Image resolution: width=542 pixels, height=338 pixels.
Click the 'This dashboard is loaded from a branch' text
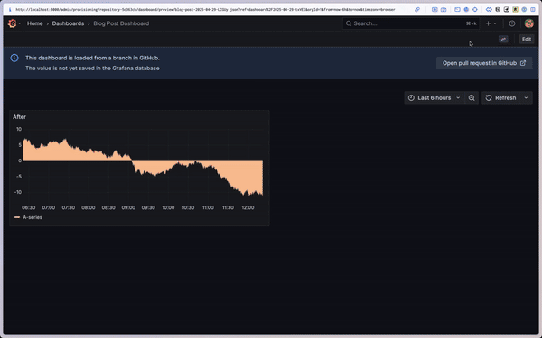[92, 58]
